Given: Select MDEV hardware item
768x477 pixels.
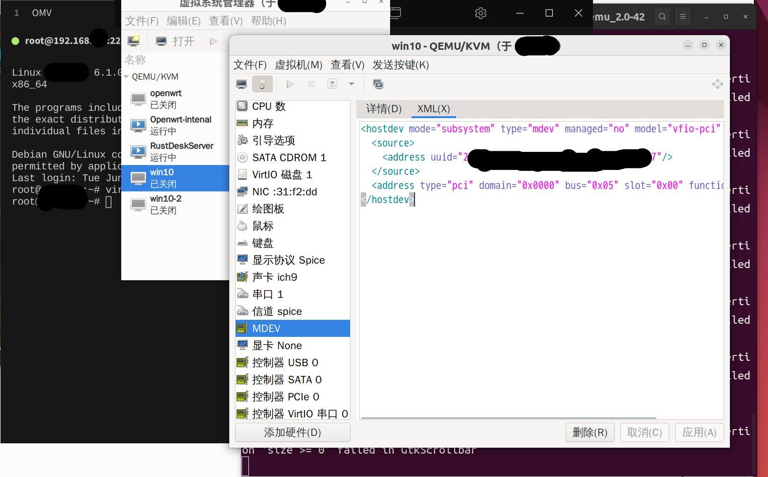Looking at the screenshot, I should [x=292, y=329].
